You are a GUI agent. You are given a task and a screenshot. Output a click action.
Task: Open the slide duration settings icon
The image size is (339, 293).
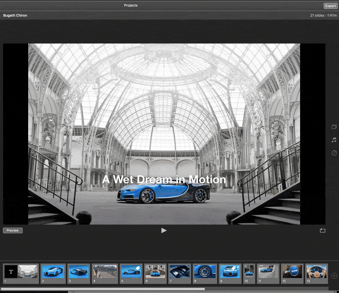(x=334, y=153)
